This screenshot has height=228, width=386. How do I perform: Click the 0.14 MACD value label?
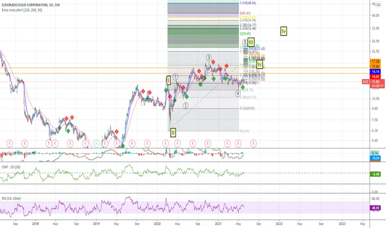point(375,153)
